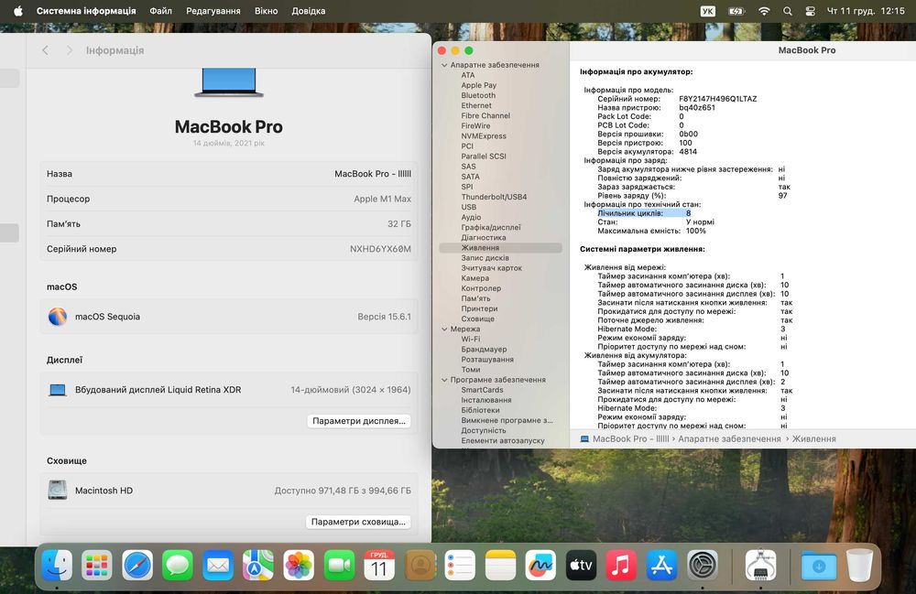Click Параметри сховища button
The width and height of the screenshot is (916, 594).
click(x=358, y=522)
